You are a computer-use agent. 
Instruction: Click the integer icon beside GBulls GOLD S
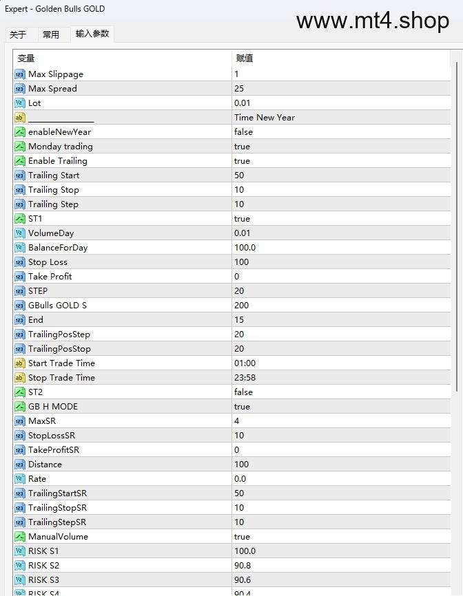pyautogui.click(x=20, y=306)
